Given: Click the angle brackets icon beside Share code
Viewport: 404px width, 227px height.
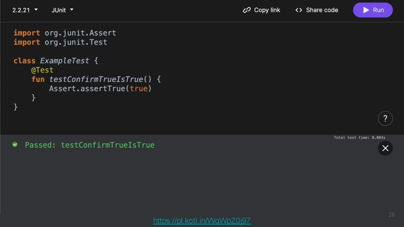Looking at the screenshot, I should point(299,10).
